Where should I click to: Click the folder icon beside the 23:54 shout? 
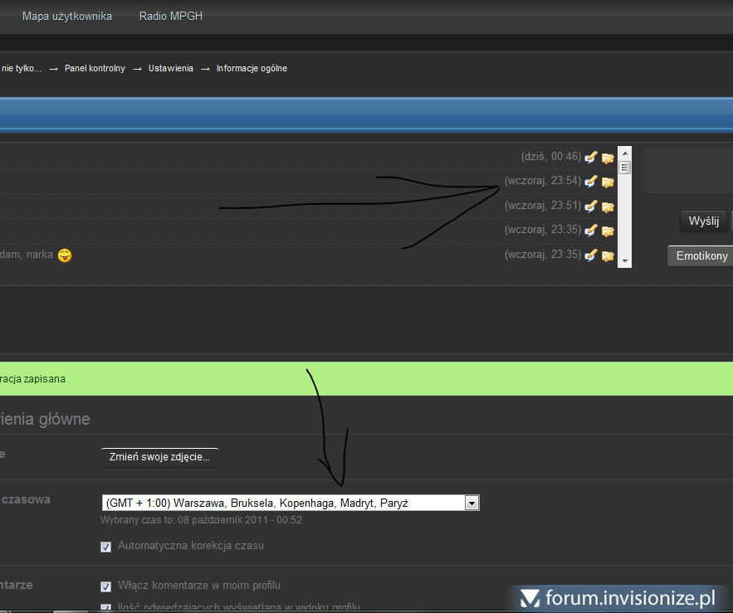click(608, 182)
